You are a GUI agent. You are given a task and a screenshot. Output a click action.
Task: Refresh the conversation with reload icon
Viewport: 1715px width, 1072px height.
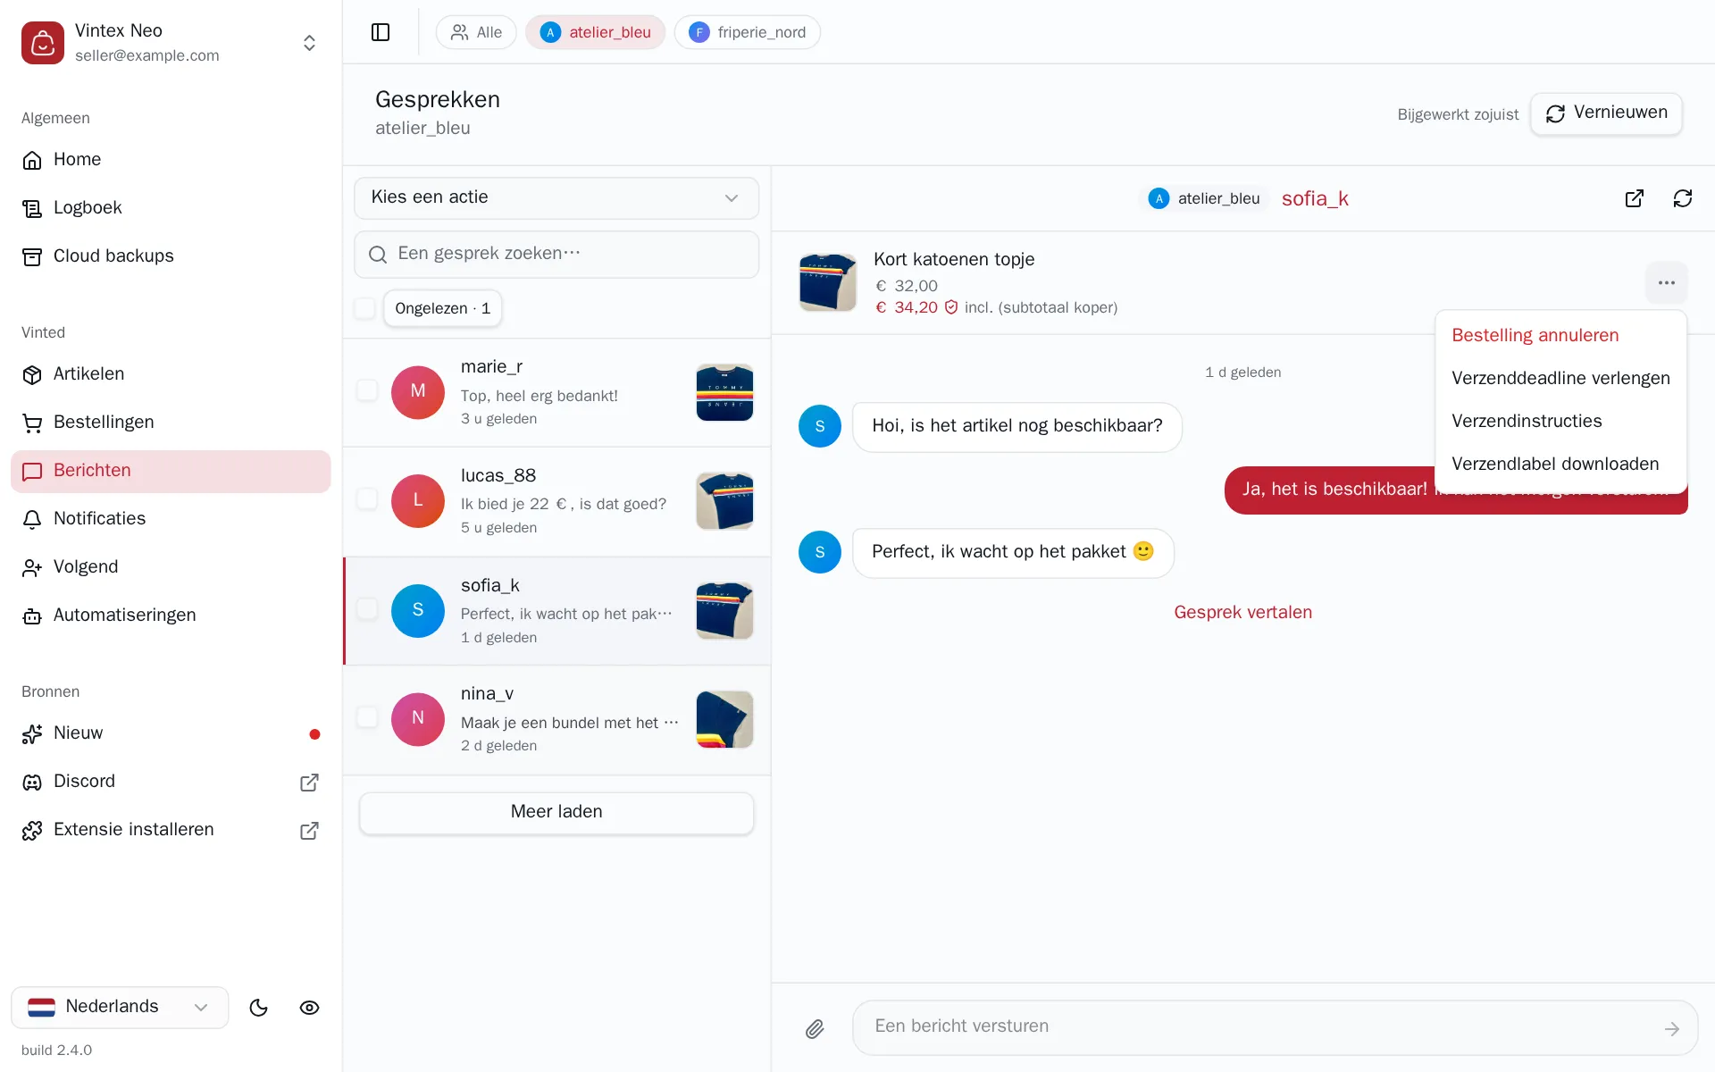point(1683,198)
